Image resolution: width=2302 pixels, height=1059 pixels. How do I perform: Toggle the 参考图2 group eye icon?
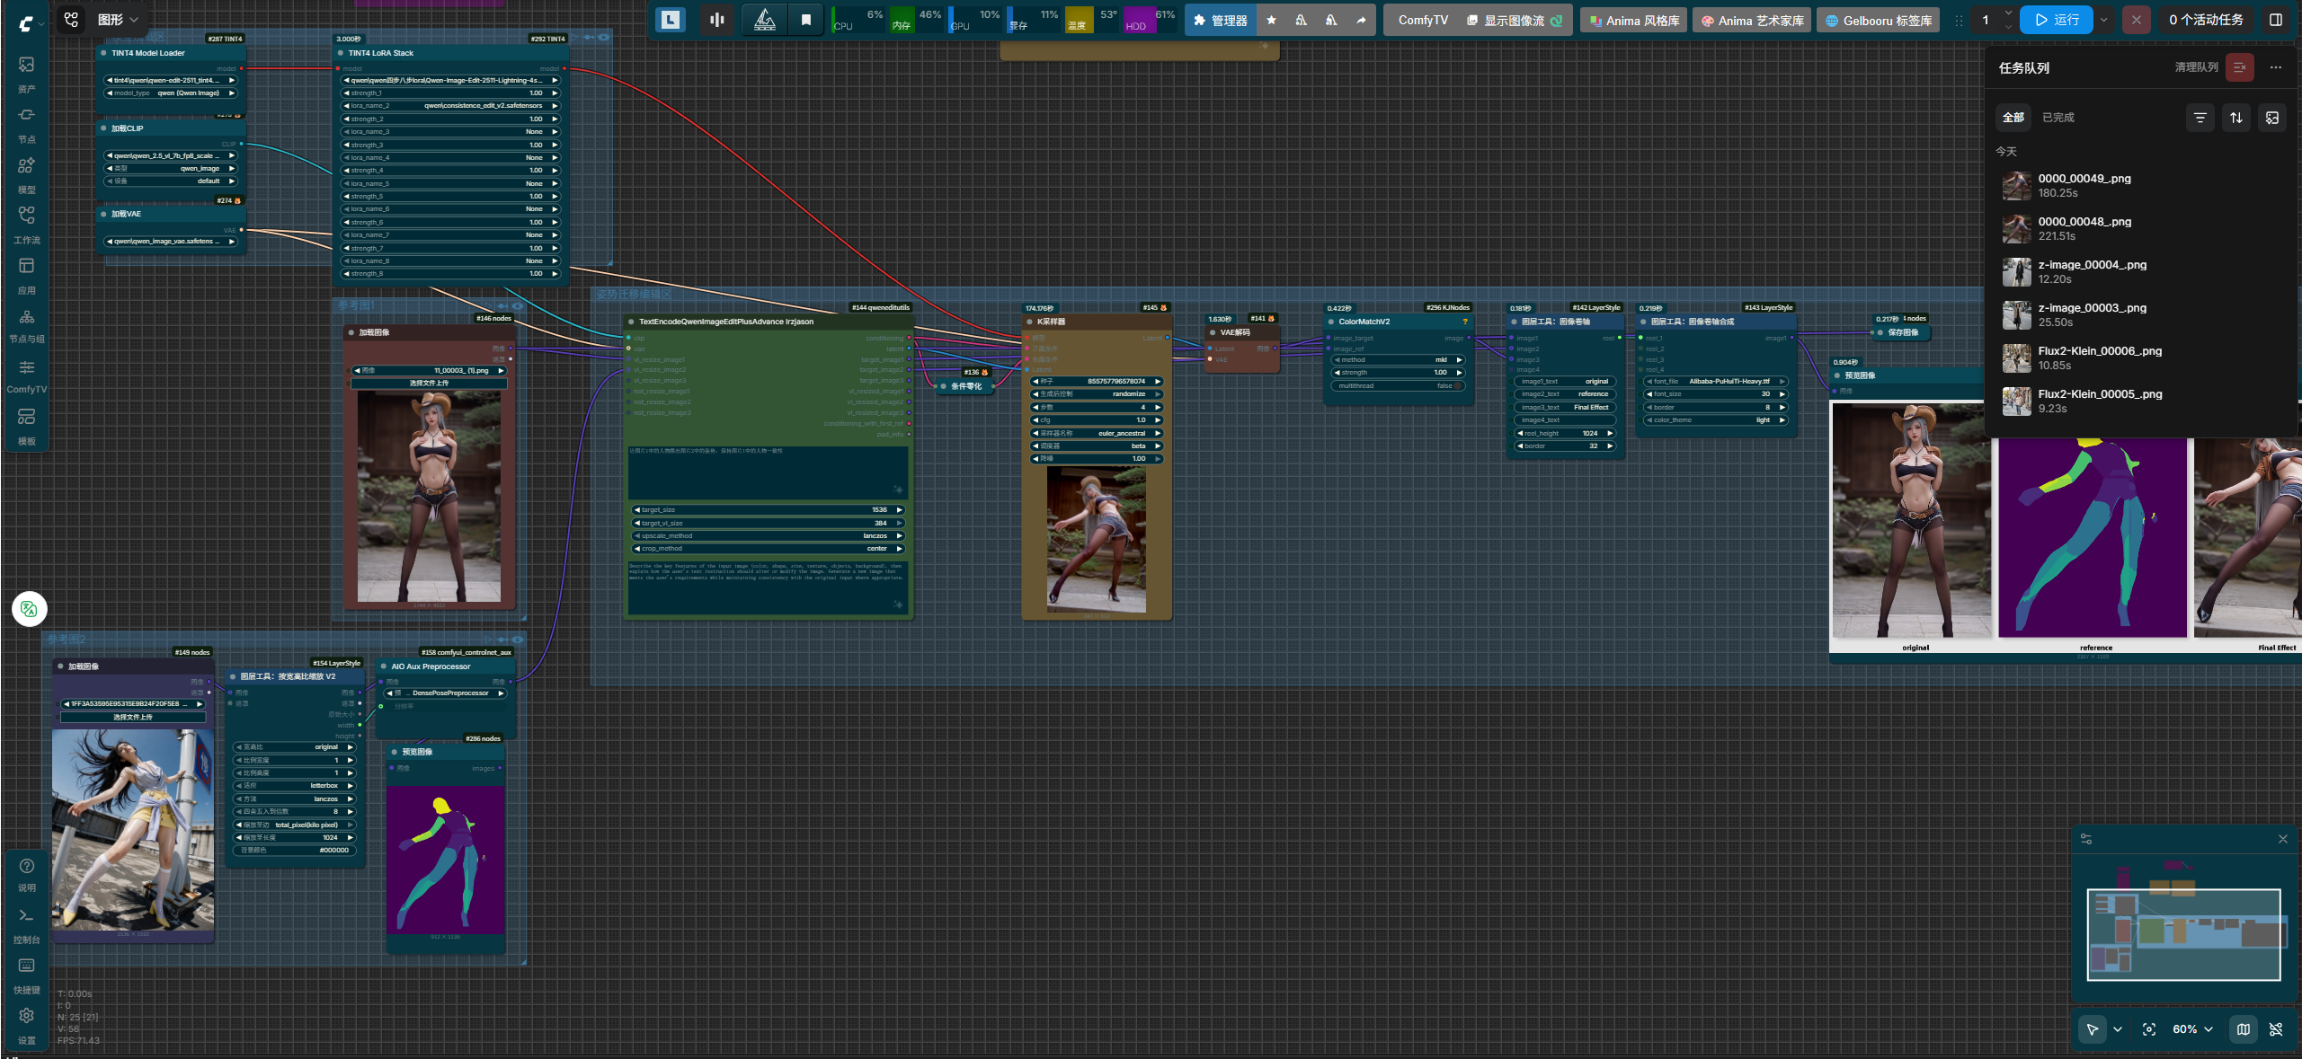pos(518,640)
